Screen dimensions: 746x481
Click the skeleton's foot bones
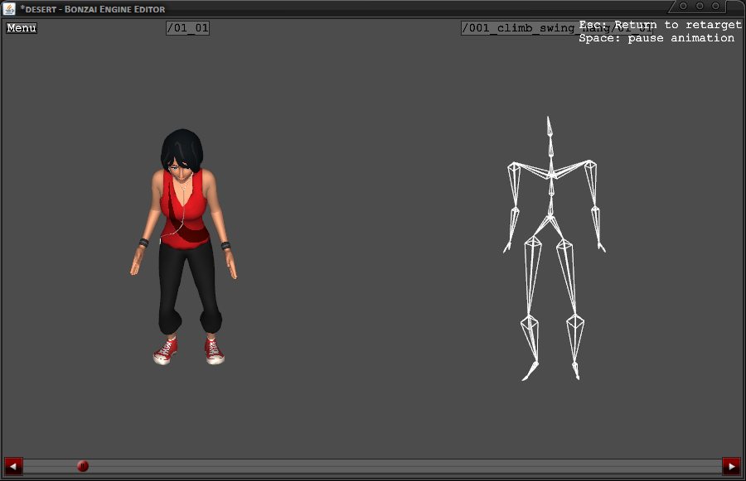(530, 372)
